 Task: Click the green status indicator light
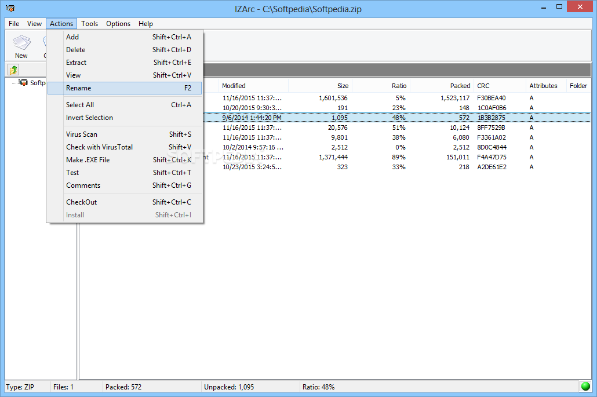point(585,387)
